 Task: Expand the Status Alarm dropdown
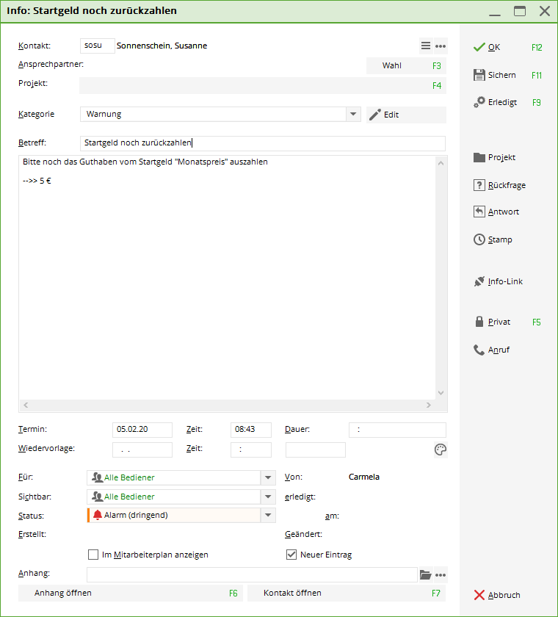point(268,516)
